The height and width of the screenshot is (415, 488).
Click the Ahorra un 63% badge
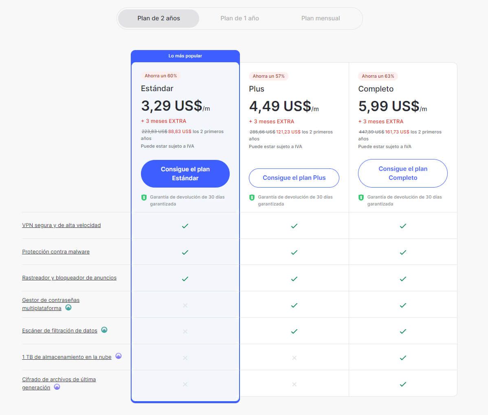(x=378, y=76)
